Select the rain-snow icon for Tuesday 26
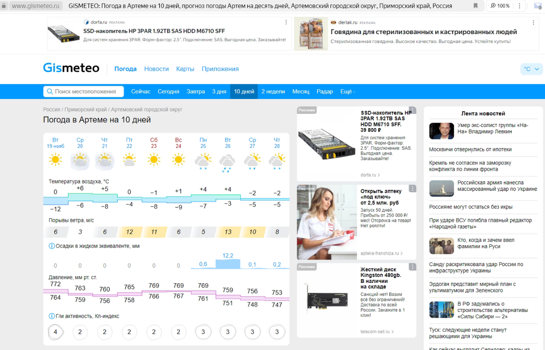This screenshot has height=350, width=545. click(227, 163)
